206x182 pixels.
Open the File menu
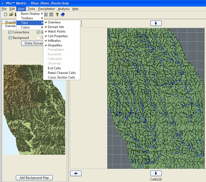click(4, 9)
